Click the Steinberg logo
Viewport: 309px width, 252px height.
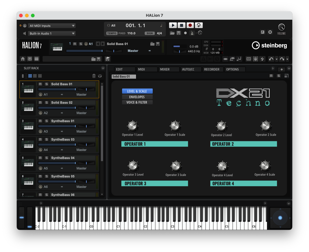(x=269, y=46)
